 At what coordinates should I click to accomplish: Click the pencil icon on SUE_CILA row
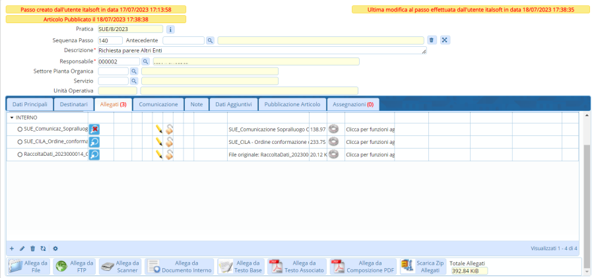click(x=158, y=141)
